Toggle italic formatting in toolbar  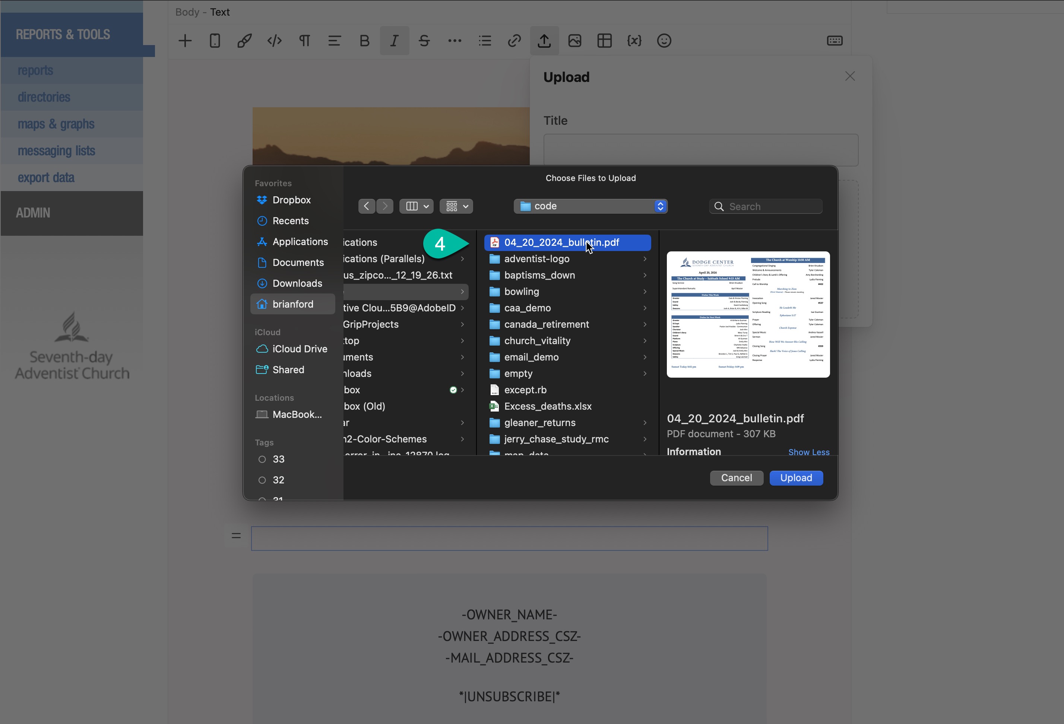[x=394, y=41]
